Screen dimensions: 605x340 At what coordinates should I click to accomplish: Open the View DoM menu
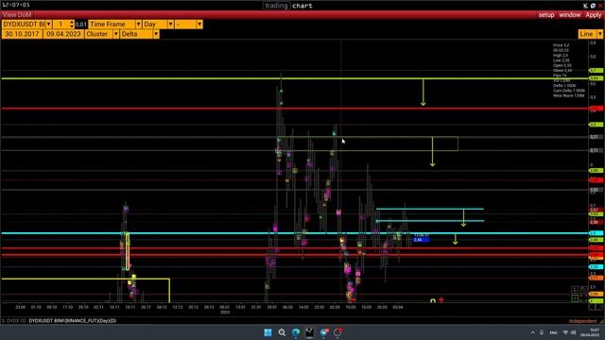pyautogui.click(x=17, y=15)
